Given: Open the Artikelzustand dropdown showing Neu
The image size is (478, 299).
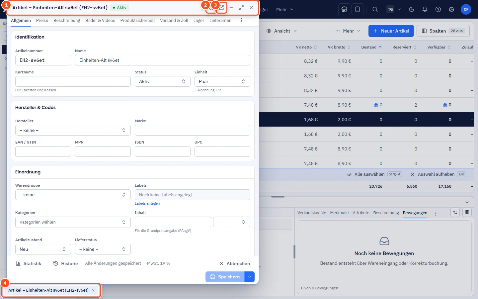Looking at the screenshot, I should (43, 249).
